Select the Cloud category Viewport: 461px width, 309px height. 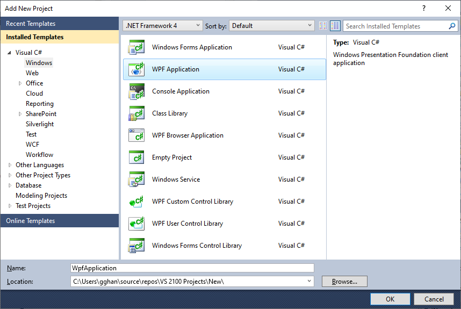tap(34, 94)
